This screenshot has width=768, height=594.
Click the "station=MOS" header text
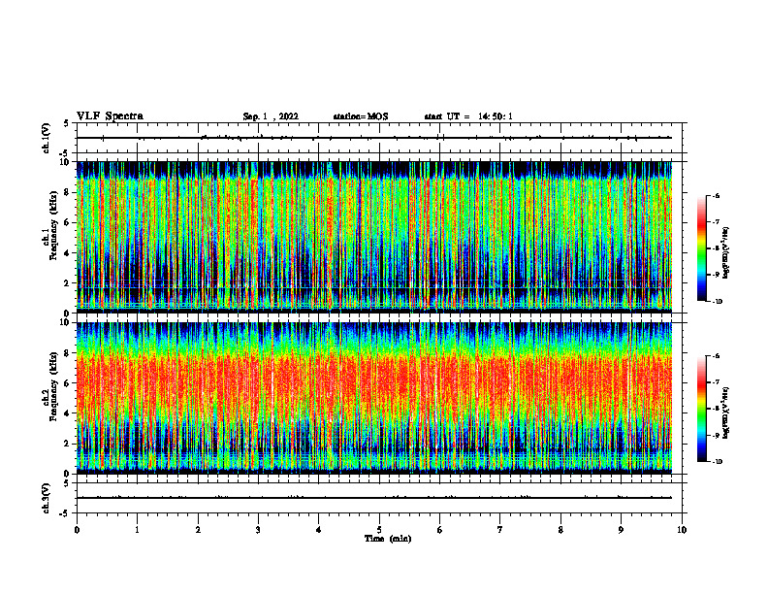point(361,116)
